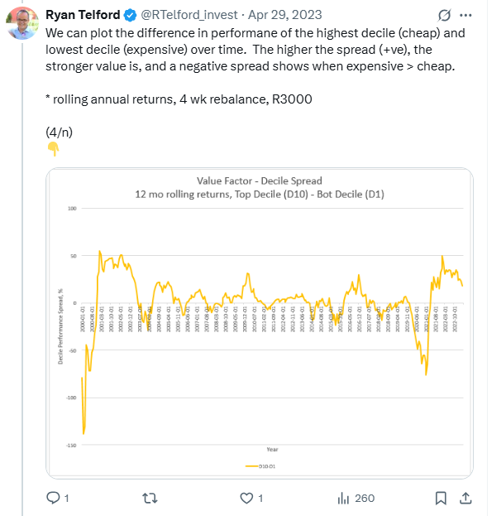Open the share tweet icon

tap(465, 498)
